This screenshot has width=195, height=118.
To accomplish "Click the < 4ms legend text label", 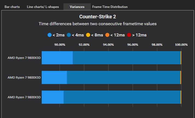I will coord(78,35).
